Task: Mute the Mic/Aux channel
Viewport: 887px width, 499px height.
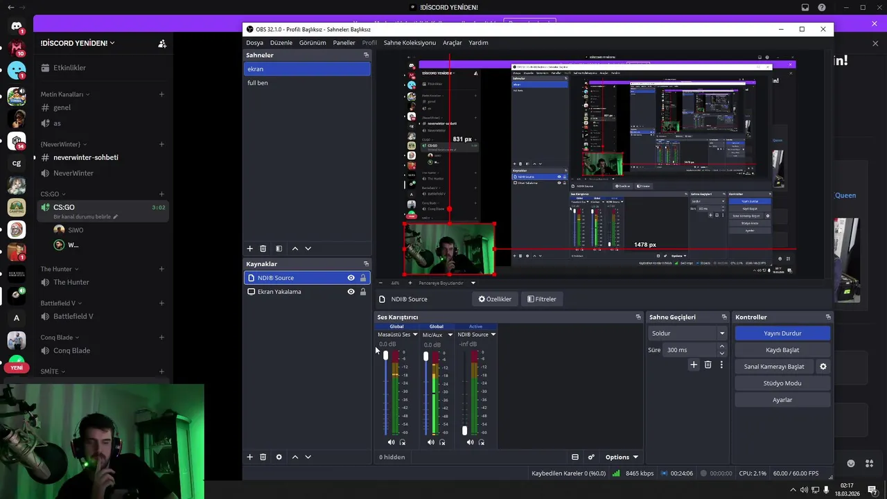Action: 430,442
